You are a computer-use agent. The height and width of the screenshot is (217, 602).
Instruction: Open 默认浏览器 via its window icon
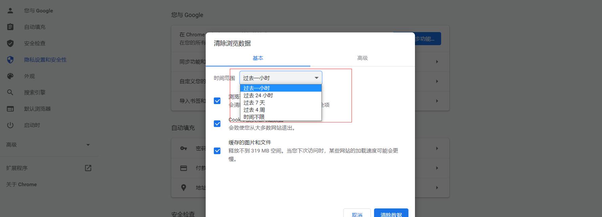click(x=10, y=109)
